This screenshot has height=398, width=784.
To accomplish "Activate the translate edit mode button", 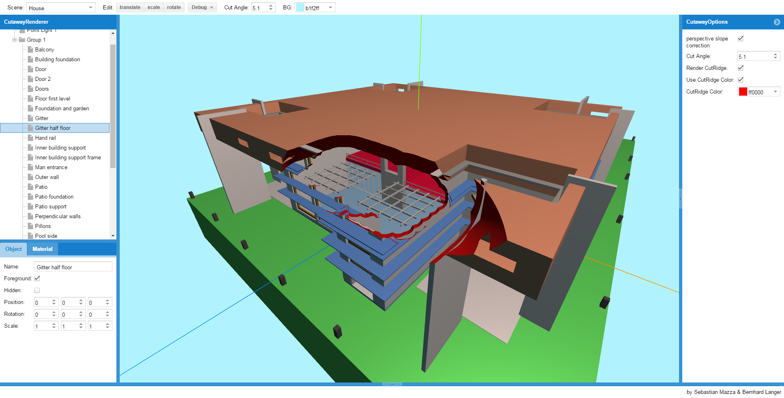I will point(130,7).
